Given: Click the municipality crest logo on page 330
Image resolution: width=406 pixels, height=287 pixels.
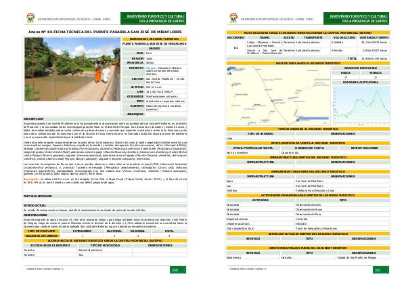Looking at the screenshot, I should pos(30,18).
